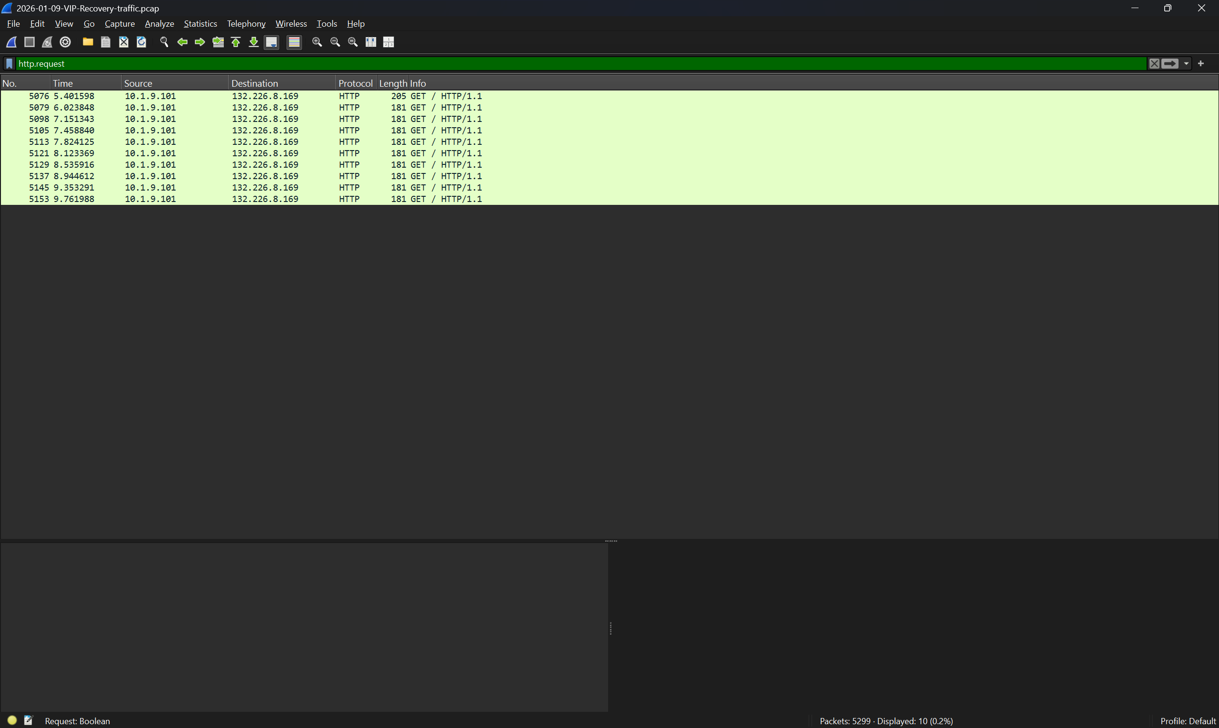Apply the display filter arrow
The width and height of the screenshot is (1219, 728).
click(1170, 64)
